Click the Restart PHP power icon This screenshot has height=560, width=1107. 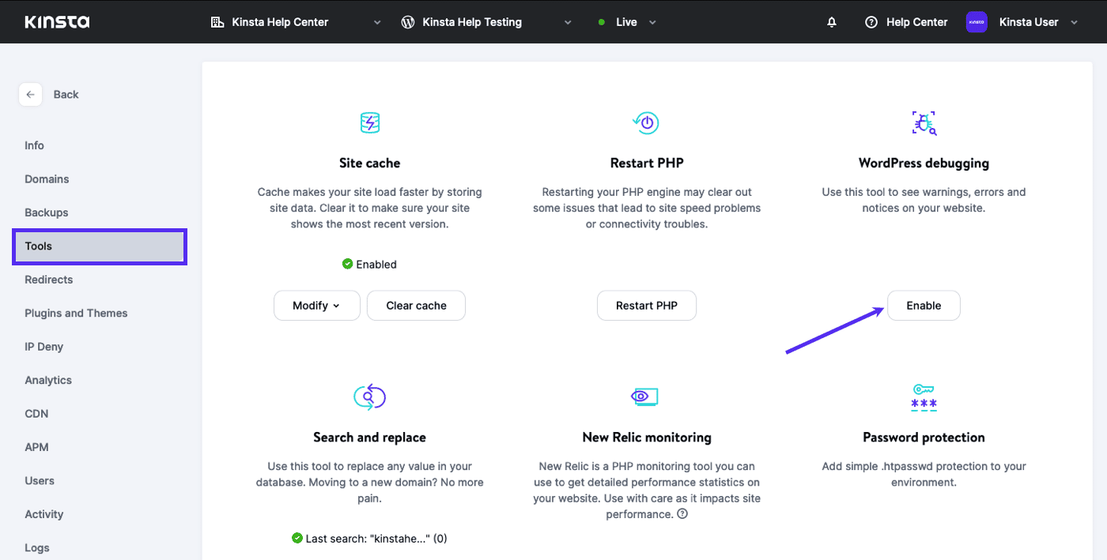[646, 122]
